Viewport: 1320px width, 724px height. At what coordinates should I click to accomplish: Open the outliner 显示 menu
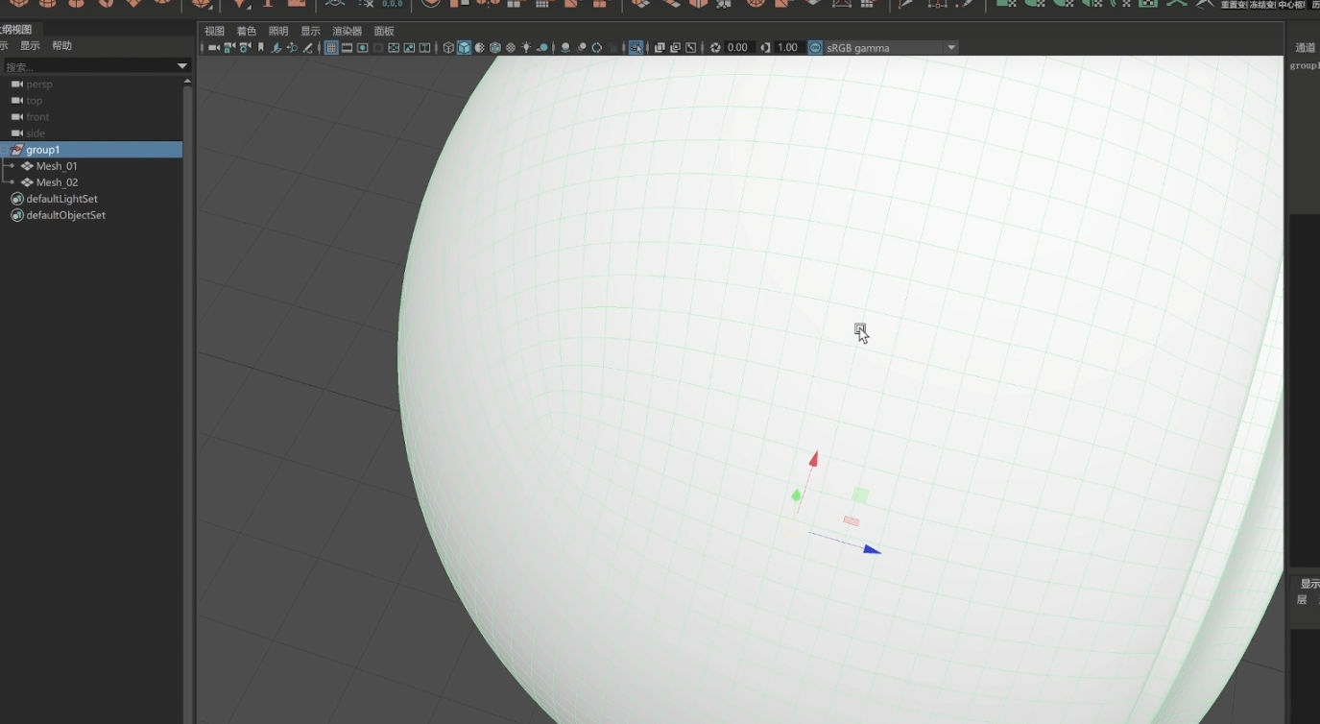click(30, 45)
